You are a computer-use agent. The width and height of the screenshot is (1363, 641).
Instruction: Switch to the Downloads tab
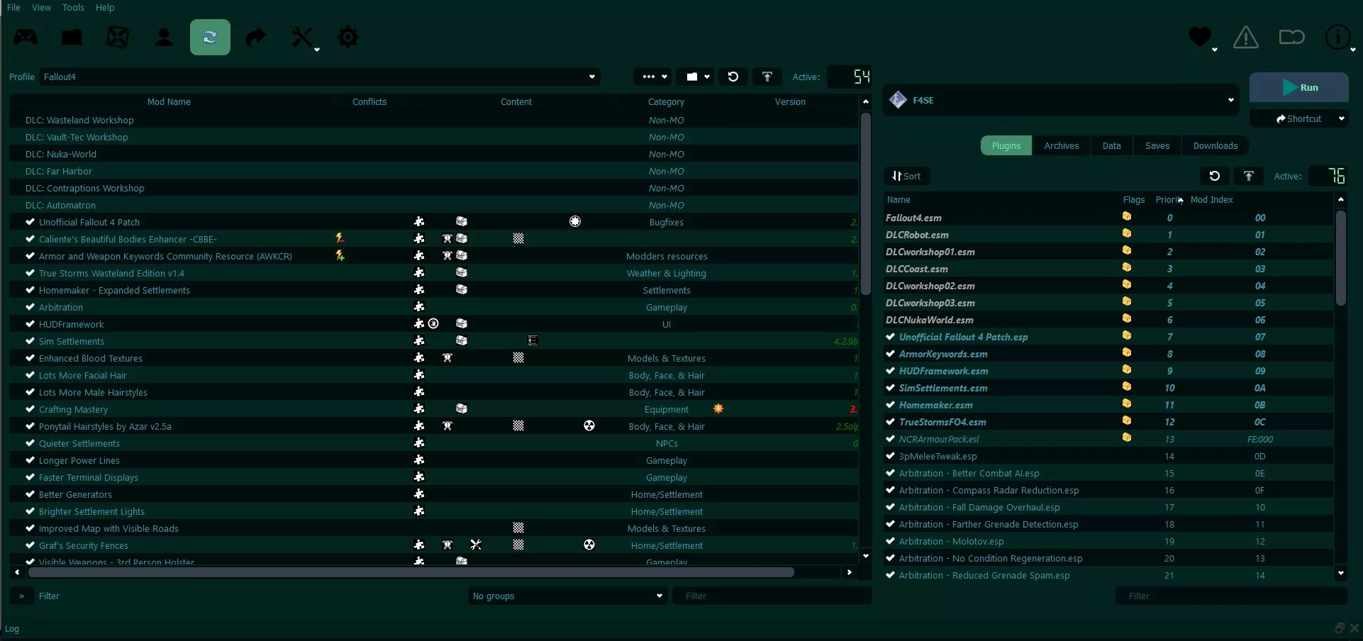pos(1215,145)
